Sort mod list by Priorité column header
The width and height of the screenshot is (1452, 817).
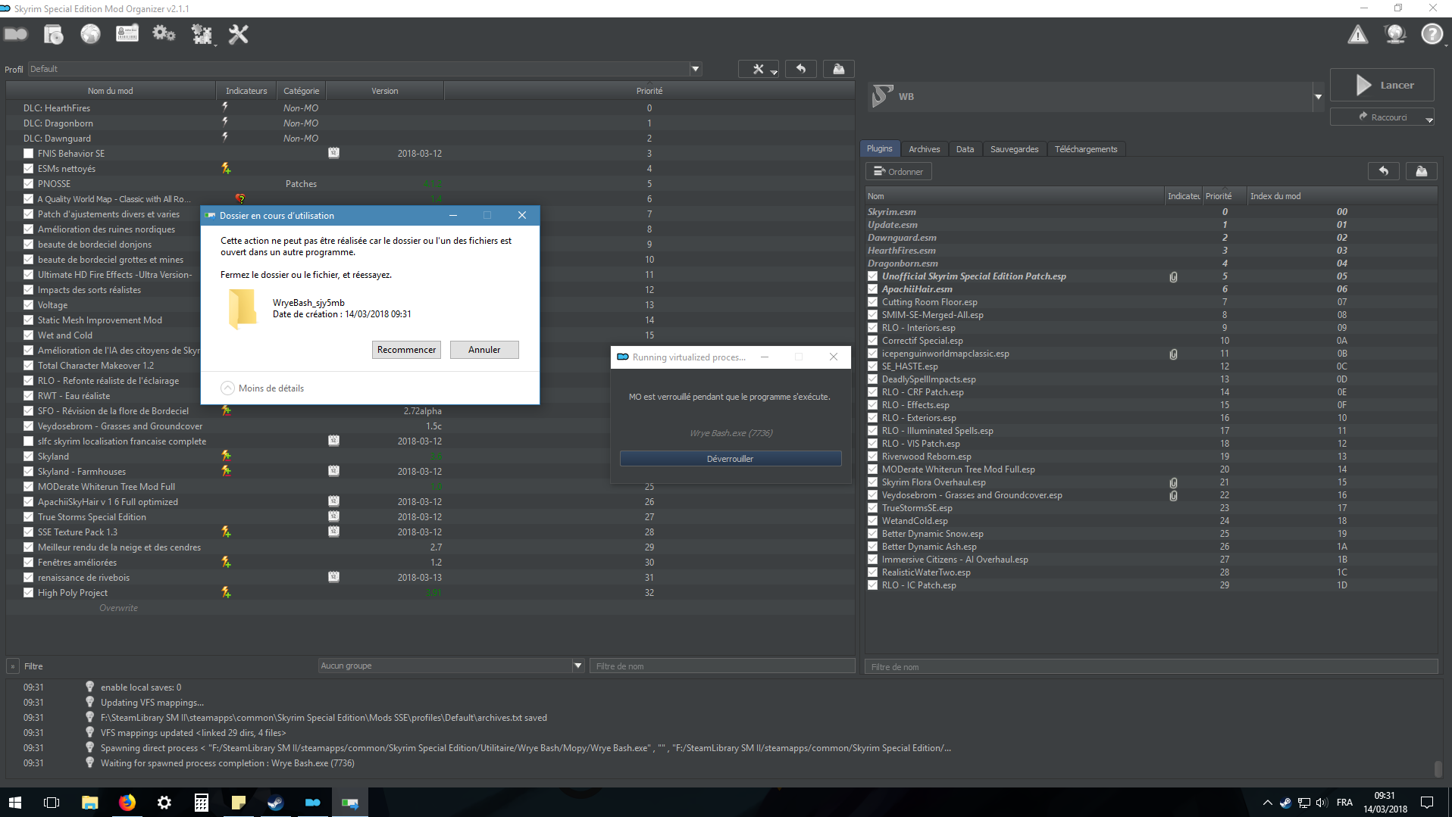[649, 91]
